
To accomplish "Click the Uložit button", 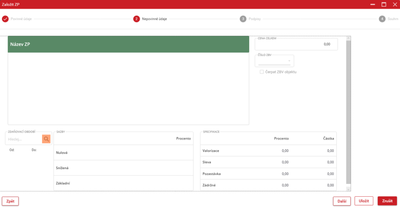I will click(x=364, y=201).
